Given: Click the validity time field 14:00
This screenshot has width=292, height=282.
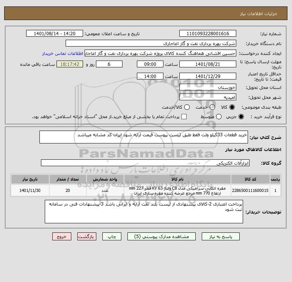Looking at the screenshot, I should pyautogui.click(x=150, y=76).
